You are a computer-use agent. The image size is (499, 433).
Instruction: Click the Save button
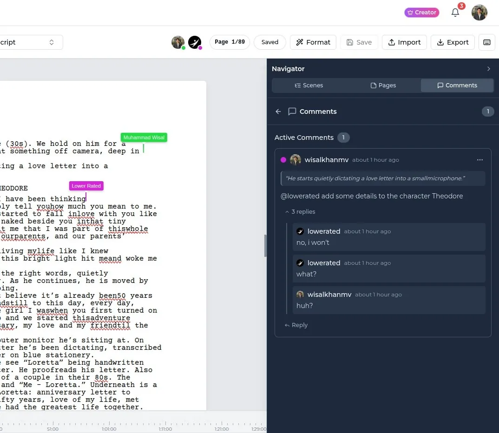(359, 42)
